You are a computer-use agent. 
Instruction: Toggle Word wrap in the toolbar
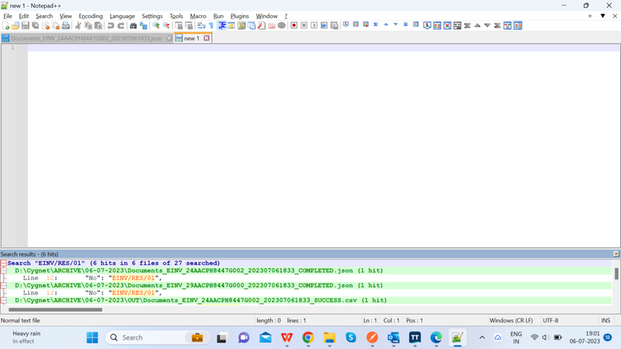point(201,26)
